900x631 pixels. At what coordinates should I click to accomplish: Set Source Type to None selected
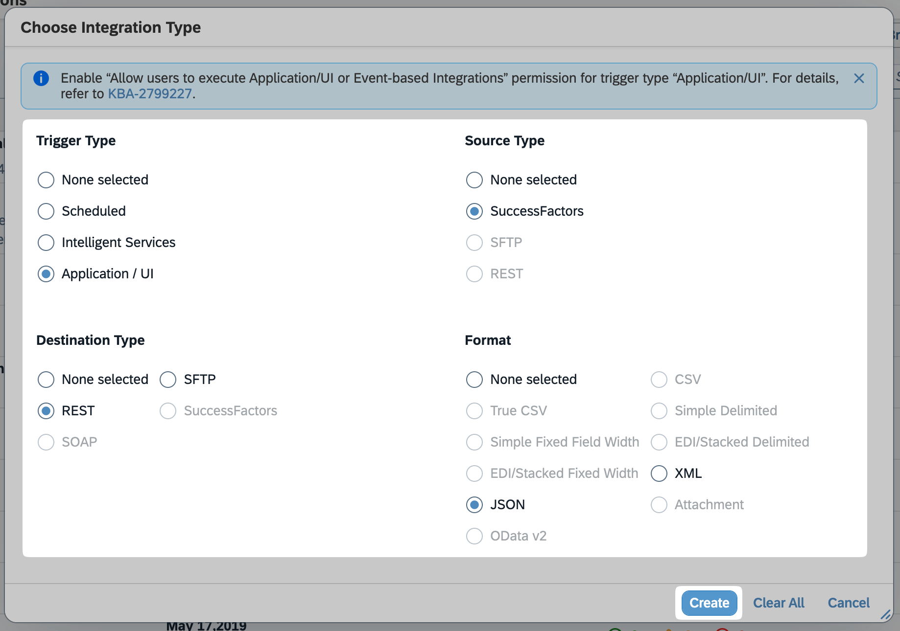[474, 180]
